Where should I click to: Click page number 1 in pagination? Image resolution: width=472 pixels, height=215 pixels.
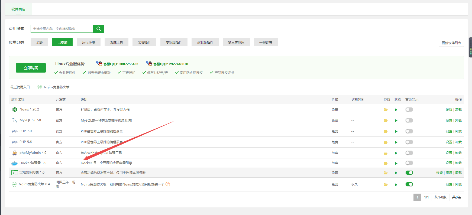click(x=417, y=197)
